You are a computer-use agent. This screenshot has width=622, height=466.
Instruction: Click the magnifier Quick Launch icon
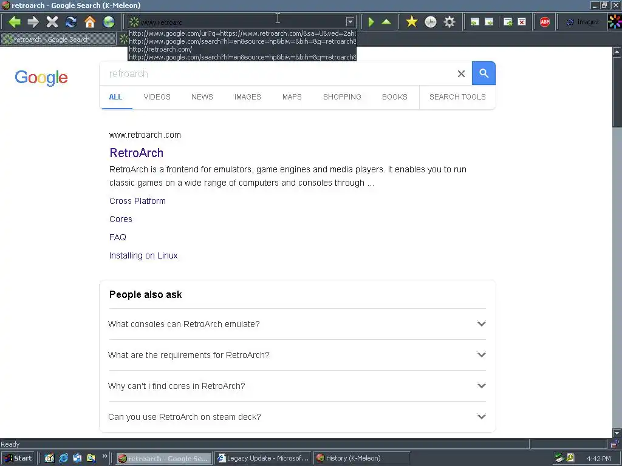pos(91,459)
